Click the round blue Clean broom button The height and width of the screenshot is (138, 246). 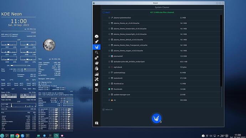(x=156, y=118)
